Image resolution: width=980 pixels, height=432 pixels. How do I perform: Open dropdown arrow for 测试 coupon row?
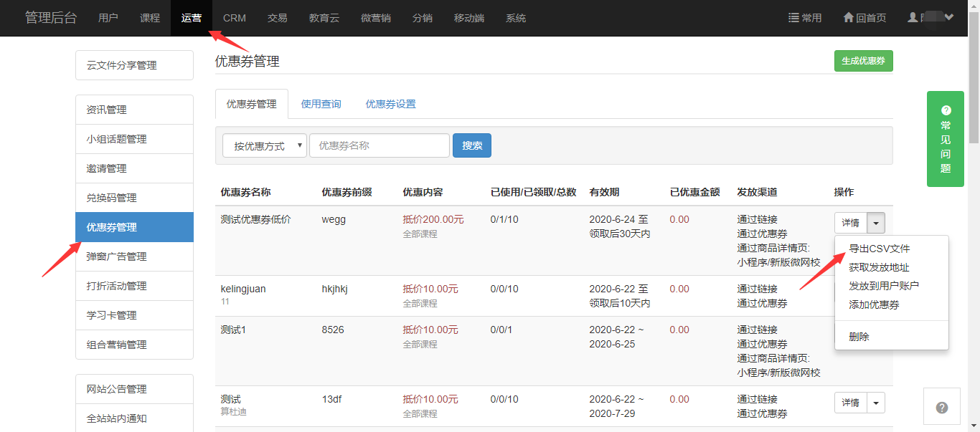tap(876, 403)
